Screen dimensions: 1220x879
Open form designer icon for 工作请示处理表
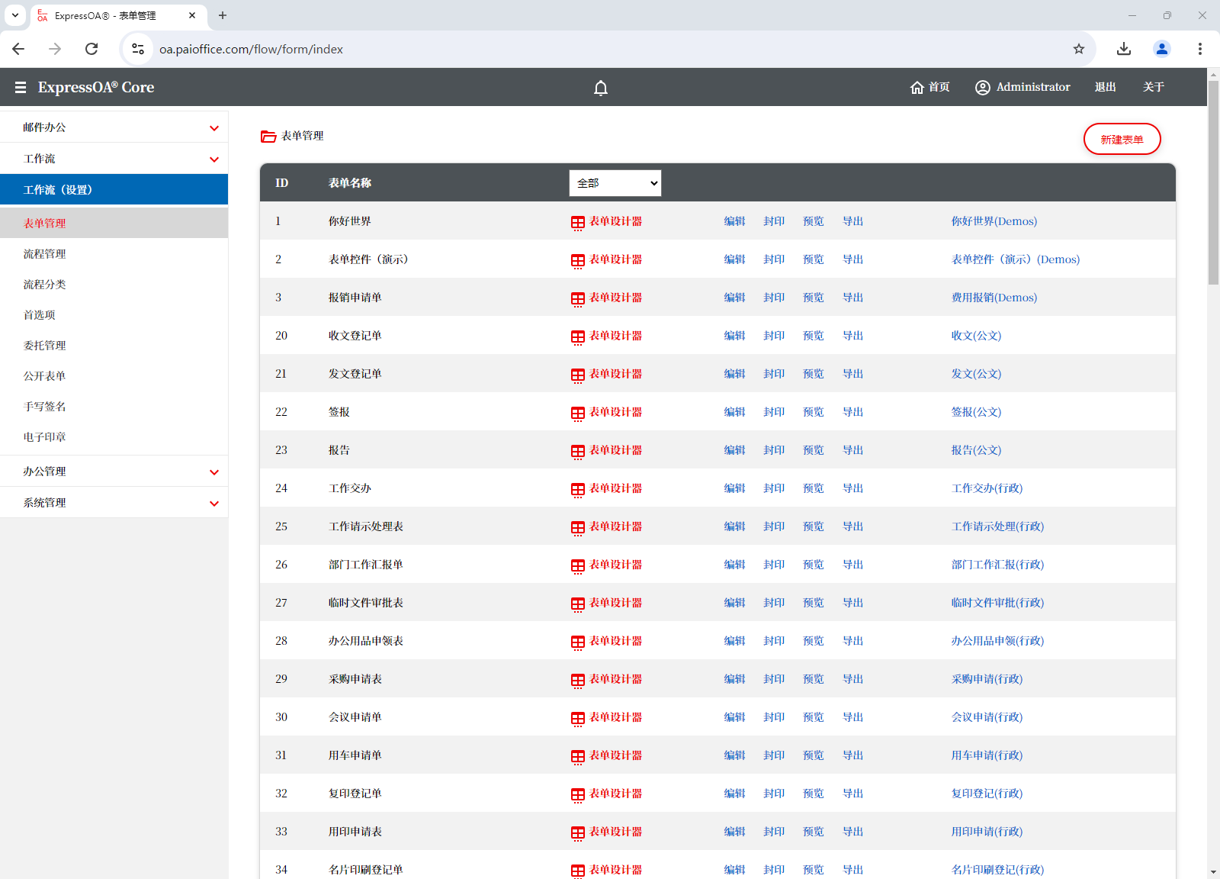[x=578, y=528]
